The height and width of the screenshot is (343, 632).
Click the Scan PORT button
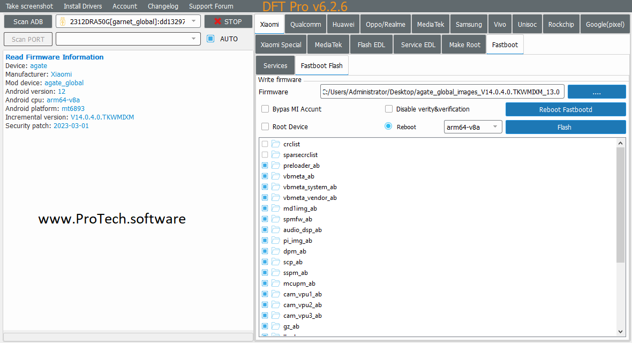[28, 39]
